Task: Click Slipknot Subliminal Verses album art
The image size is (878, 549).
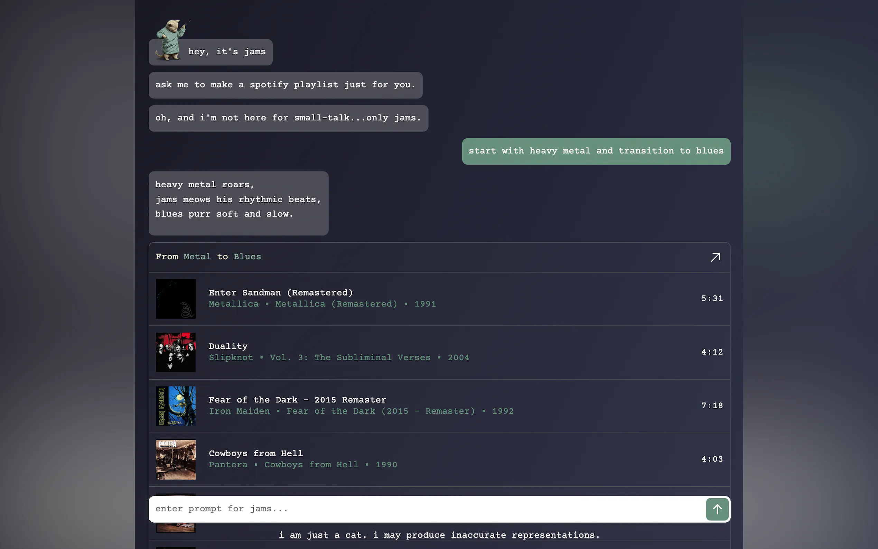Action: [176, 352]
